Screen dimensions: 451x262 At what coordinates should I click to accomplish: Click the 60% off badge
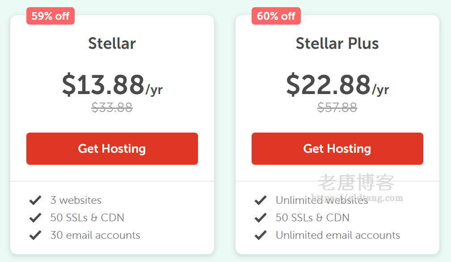click(276, 16)
